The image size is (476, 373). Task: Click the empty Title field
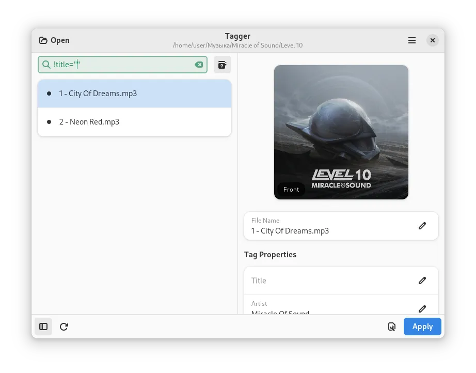click(x=341, y=281)
